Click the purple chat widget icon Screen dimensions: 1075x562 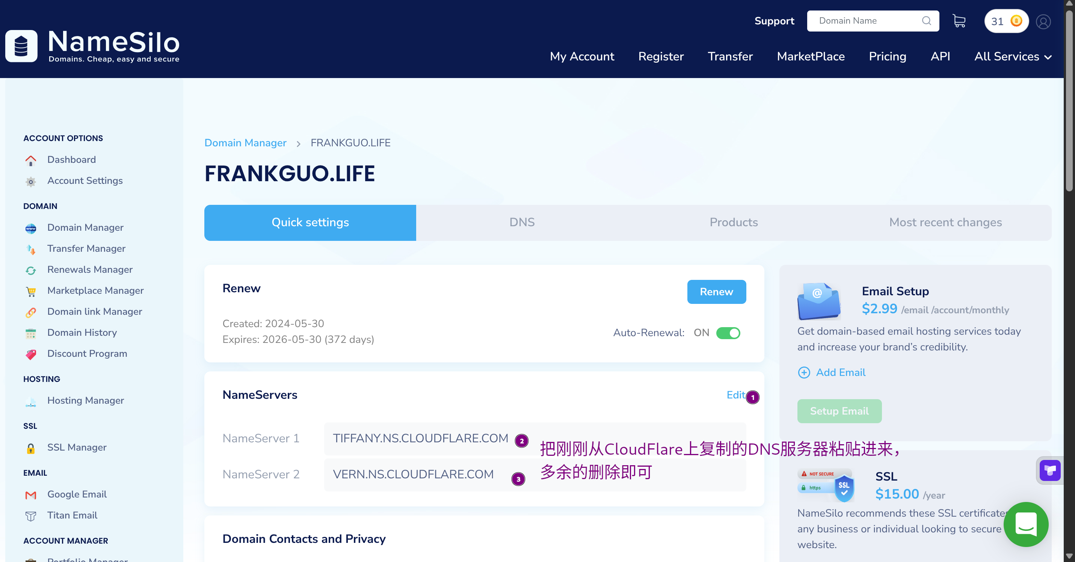click(x=1049, y=471)
